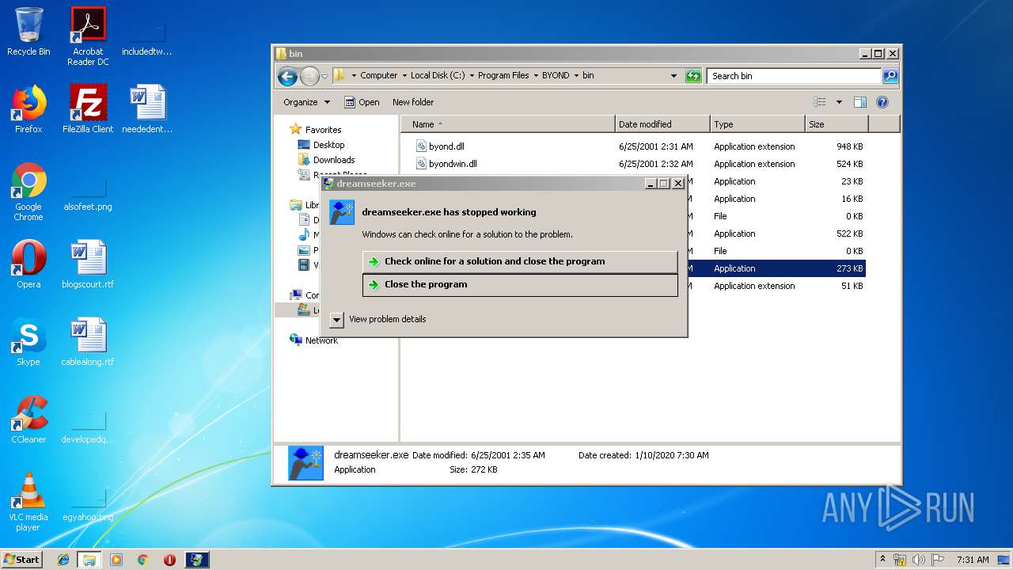Open Acrobat Reader DC desktop shortcut
The width and height of the screenshot is (1013, 570).
point(88,36)
